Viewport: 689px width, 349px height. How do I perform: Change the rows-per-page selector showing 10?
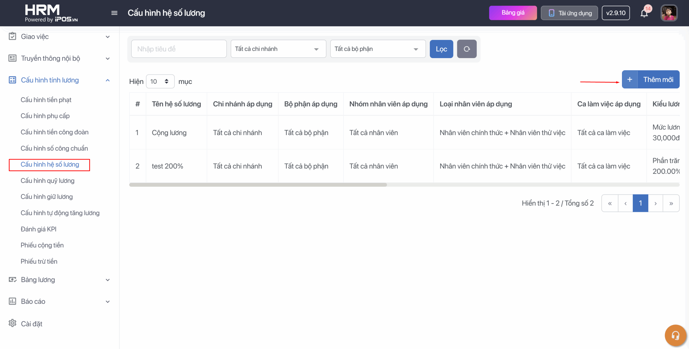pos(160,81)
